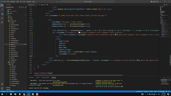This screenshot has width=171, height=96.
Task: Open the react/style-prop-object link in terminal
Action: (x=60, y=82)
